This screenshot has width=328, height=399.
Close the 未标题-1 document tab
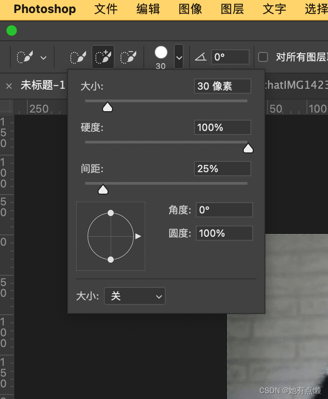click(x=9, y=86)
